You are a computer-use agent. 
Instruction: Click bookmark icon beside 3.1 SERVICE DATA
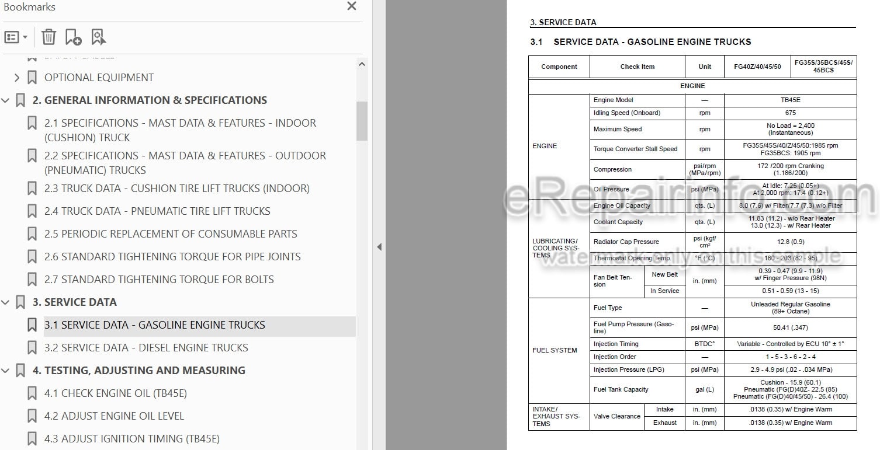point(32,325)
